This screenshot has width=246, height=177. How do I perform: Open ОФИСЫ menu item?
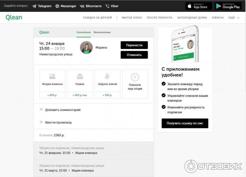point(218,18)
